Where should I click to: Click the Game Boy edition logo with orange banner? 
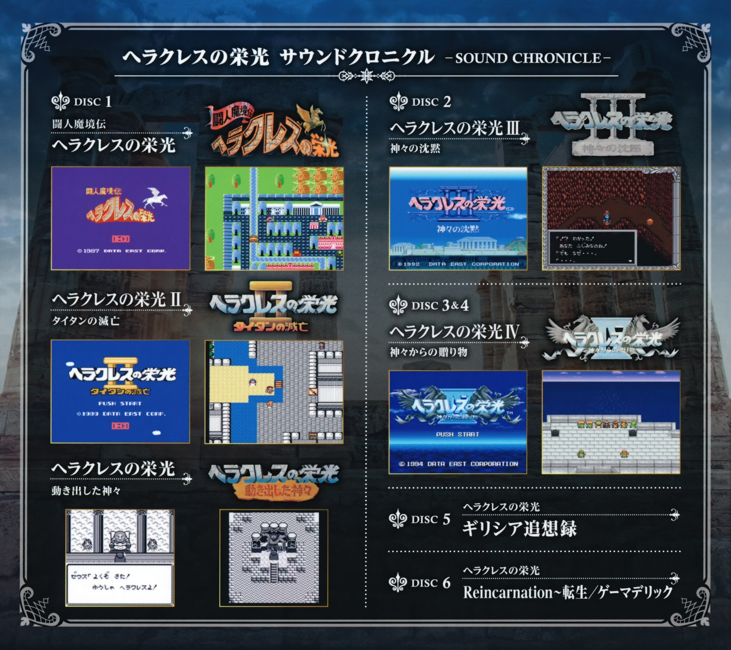click(274, 482)
